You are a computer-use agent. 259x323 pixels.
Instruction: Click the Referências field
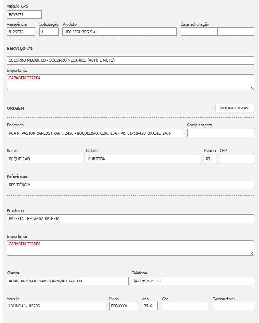point(130,185)
